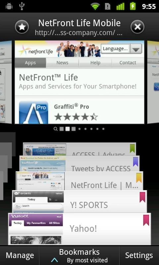Tap the Yahoo! bookmark thumbnail
The width and height of the screenshot is (159, 265).
click(35, 229)
